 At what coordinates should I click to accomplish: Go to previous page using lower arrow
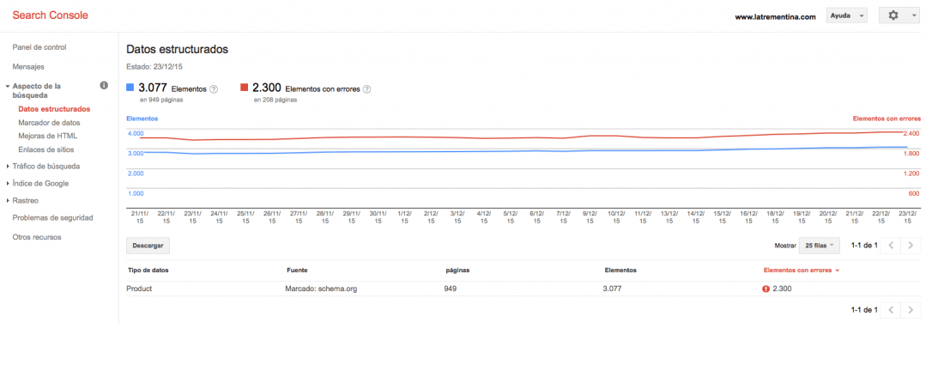[891, 310]
